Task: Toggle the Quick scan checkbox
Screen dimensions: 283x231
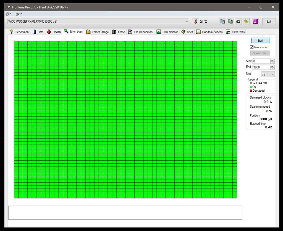Action: [x=251, y=47]
